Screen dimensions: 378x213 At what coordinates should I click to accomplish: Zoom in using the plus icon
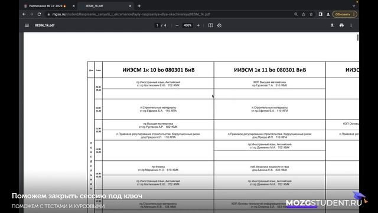point(198,25)
